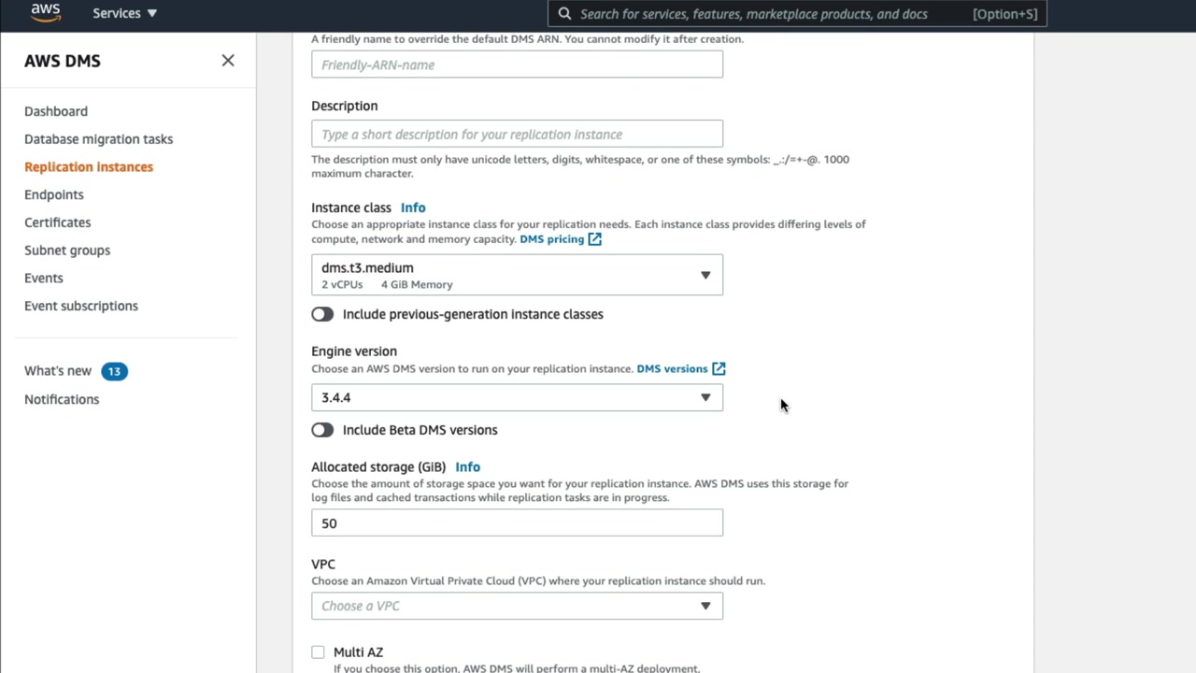The width and height of the screenshot is (1196, 673).
Task: Open the Choose a VPC dropdown
Action: click(517, 607)
